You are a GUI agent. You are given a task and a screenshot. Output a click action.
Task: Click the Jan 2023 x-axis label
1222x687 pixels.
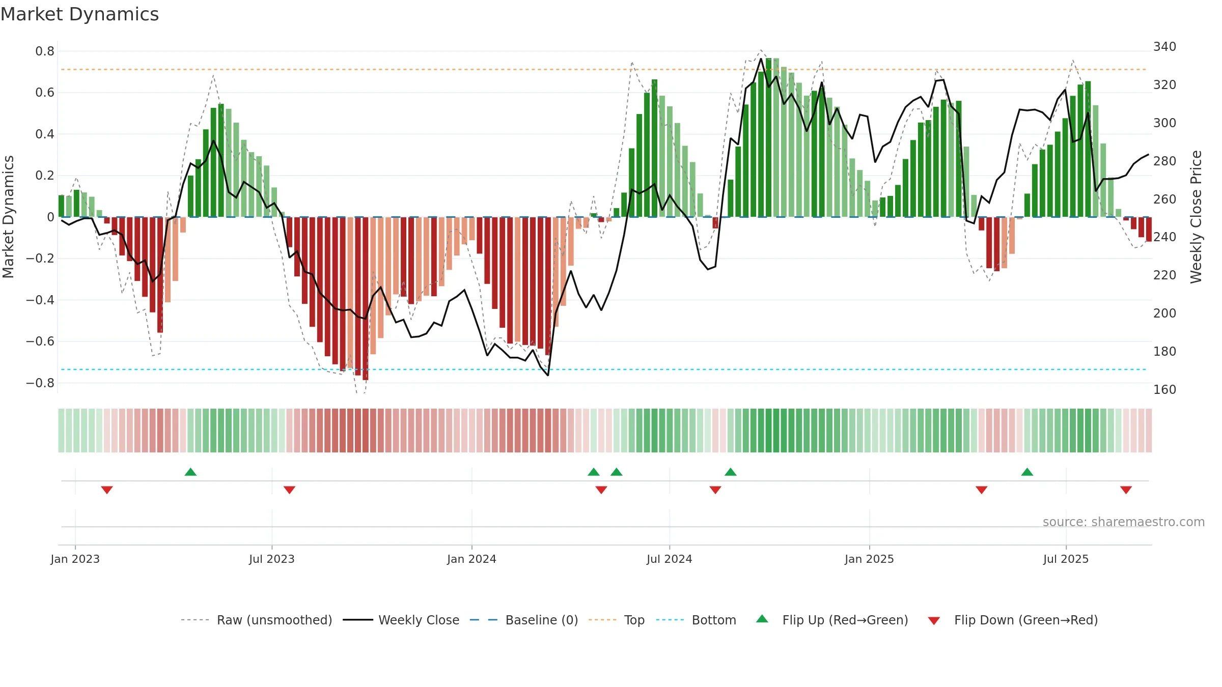pyautogui.click(x=75, y=559)
